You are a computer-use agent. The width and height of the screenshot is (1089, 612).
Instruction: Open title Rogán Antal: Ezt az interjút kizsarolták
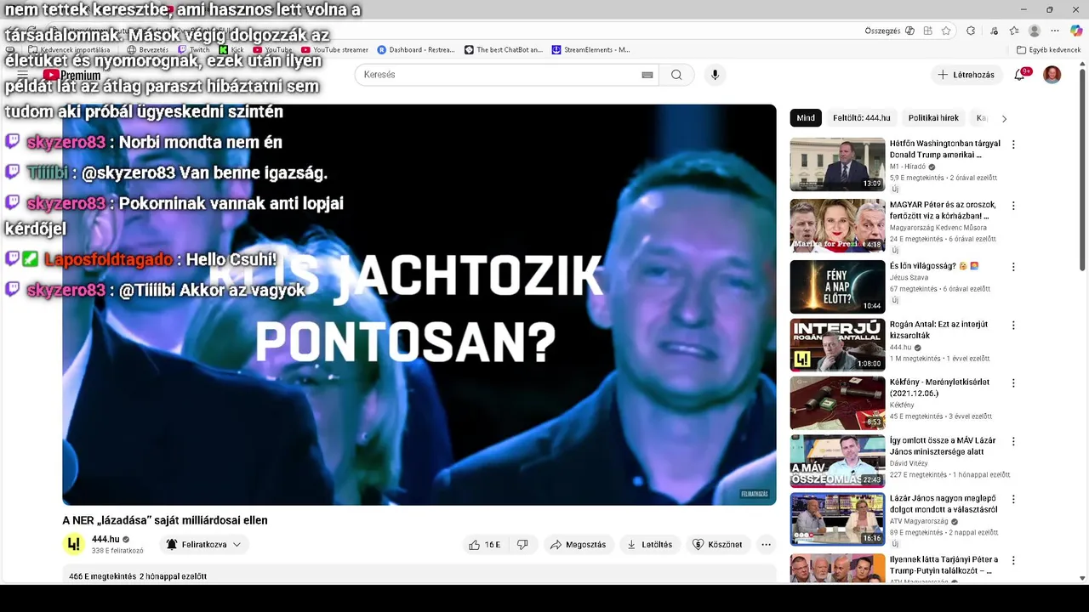click(938, 330)
